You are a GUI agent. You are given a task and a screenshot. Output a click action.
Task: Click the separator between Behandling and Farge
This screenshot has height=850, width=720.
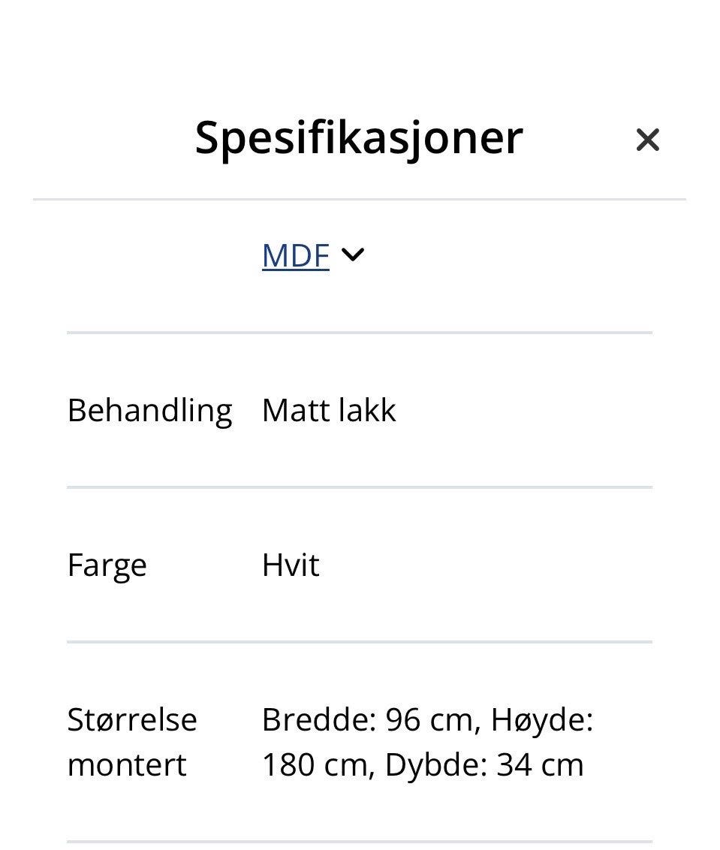(359, 487)
